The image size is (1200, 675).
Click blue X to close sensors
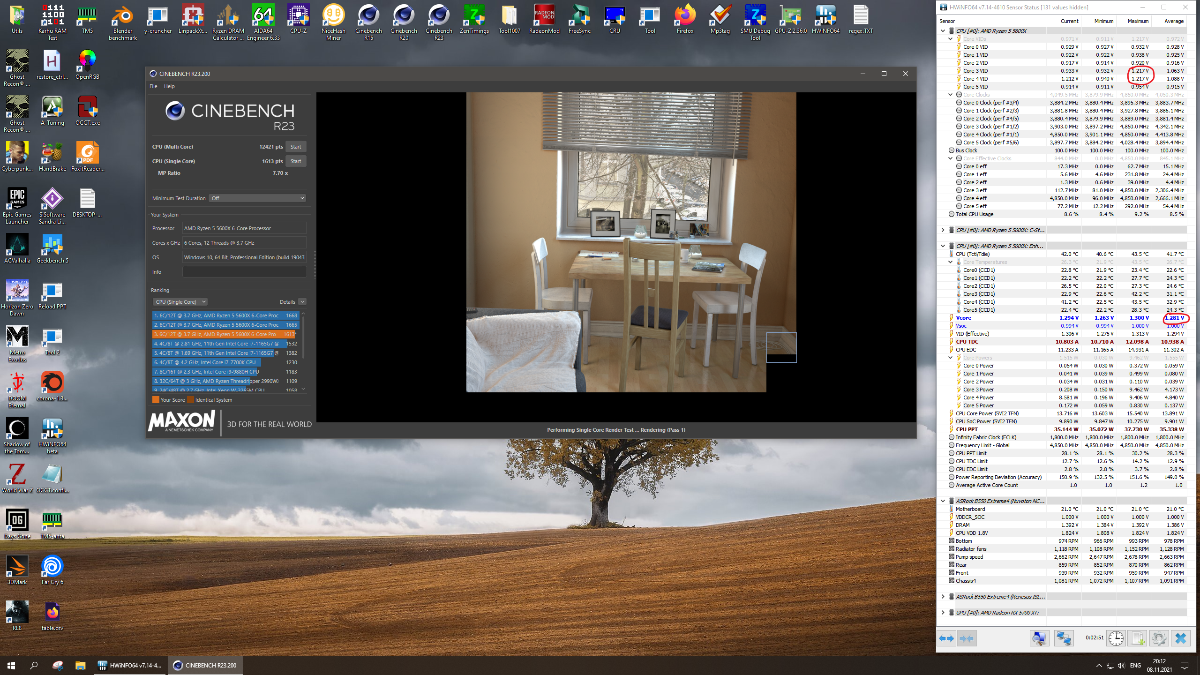[1180, 638]
